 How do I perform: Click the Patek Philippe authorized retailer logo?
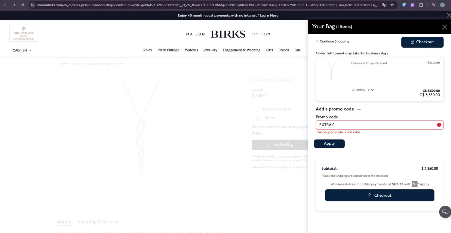(x=24, y=33)
